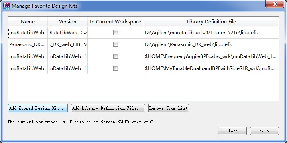Viewport: 287px width, 143px height.
Task: Select path $HOME\MyTunableDualbandBPFwithSideSLR_wrk\muR...
Action: click(x=211, y=68)
